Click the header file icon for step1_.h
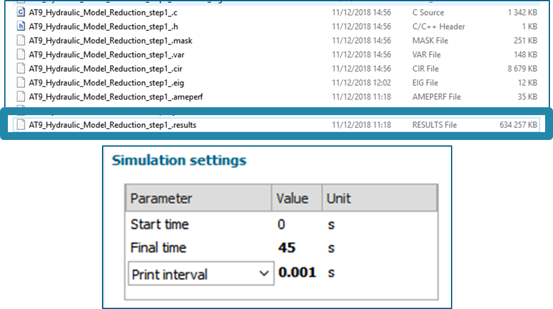 (21, 26)
